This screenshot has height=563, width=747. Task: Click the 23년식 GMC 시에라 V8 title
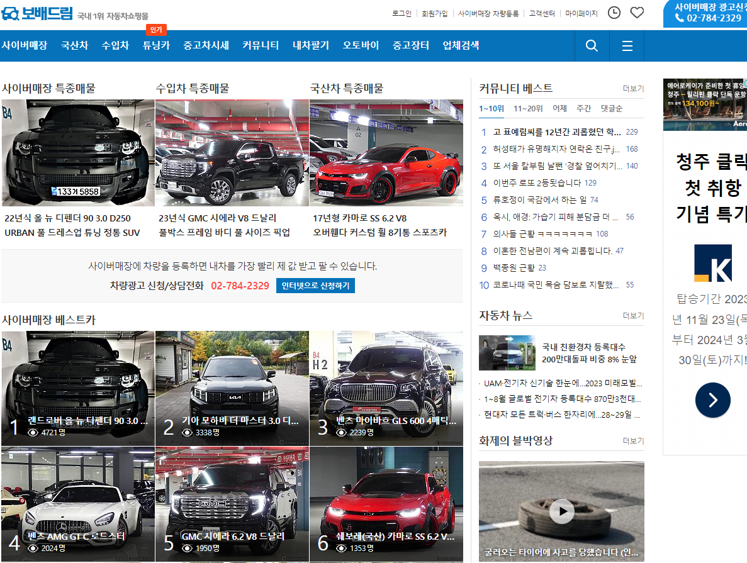pyautogui.click(x=217, y=218)
